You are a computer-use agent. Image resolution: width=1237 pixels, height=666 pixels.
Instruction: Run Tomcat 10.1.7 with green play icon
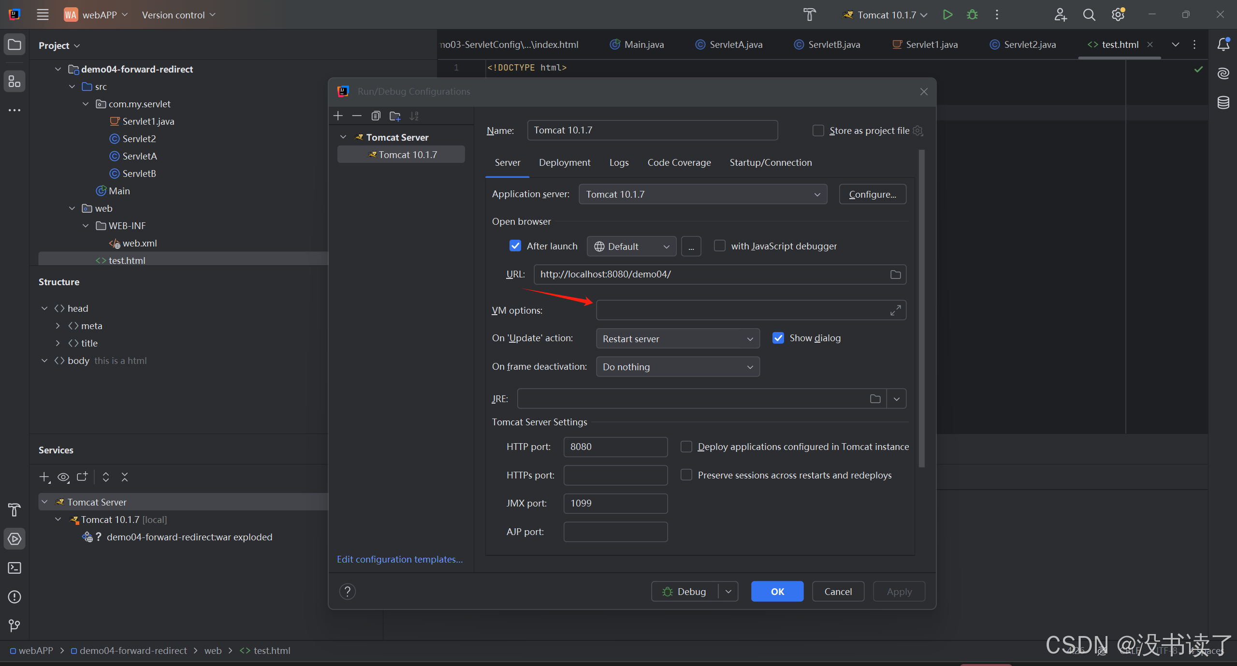(947, 14)
